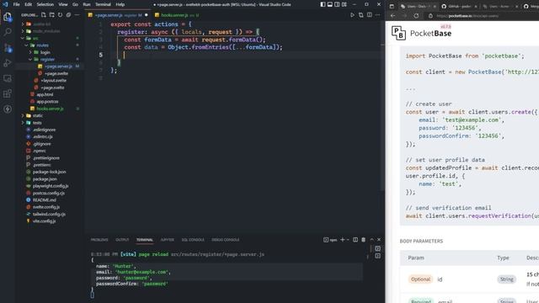Open the browser tab actions icon
The height and width of the screenshot is (303, 539).
coord(392,6)
